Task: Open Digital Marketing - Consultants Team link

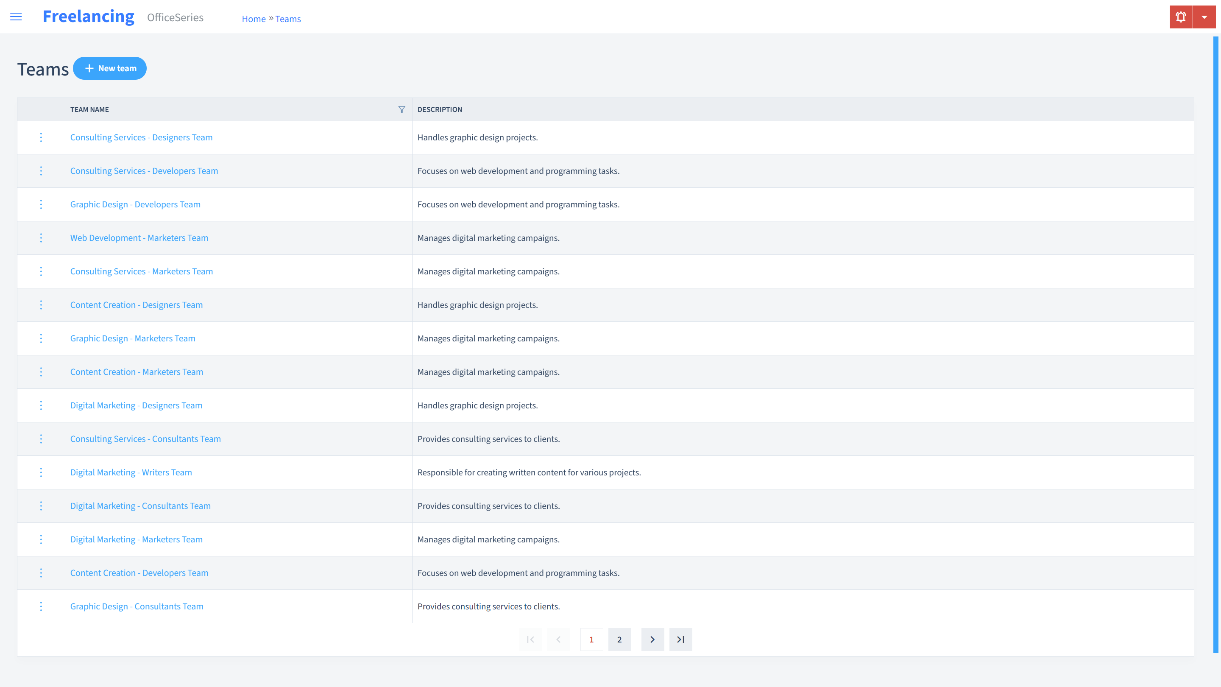Action: (x=140, y=505)
